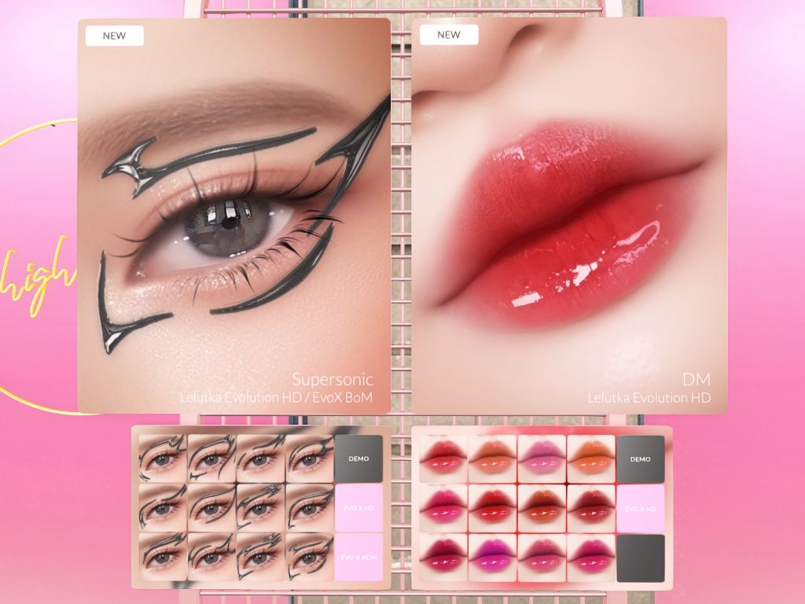Viewport: 805px width, 604px height.
Task: Select the hot pink lip swatch starting the middle row
Action: (443, 509)
